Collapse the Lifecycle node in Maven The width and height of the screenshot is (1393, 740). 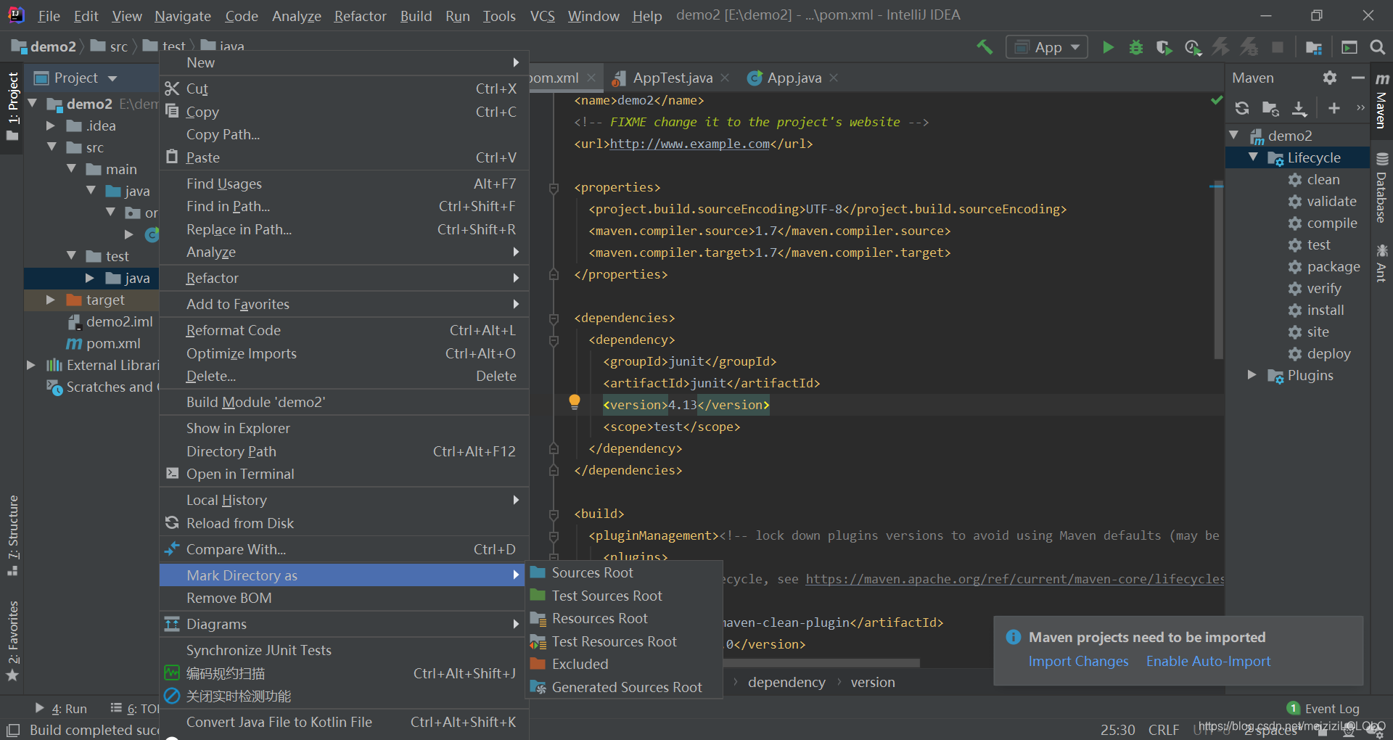pos(1253,157)
